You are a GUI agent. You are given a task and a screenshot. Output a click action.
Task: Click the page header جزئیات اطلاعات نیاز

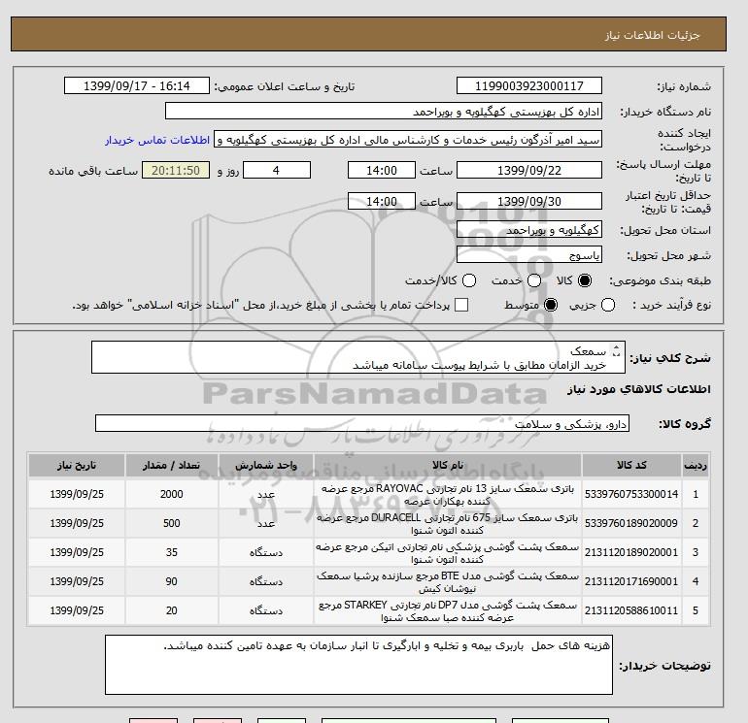(652, 35)
